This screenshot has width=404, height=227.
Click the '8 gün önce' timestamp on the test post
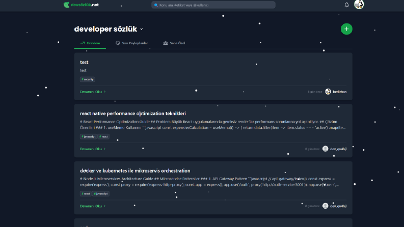(315, 92)
